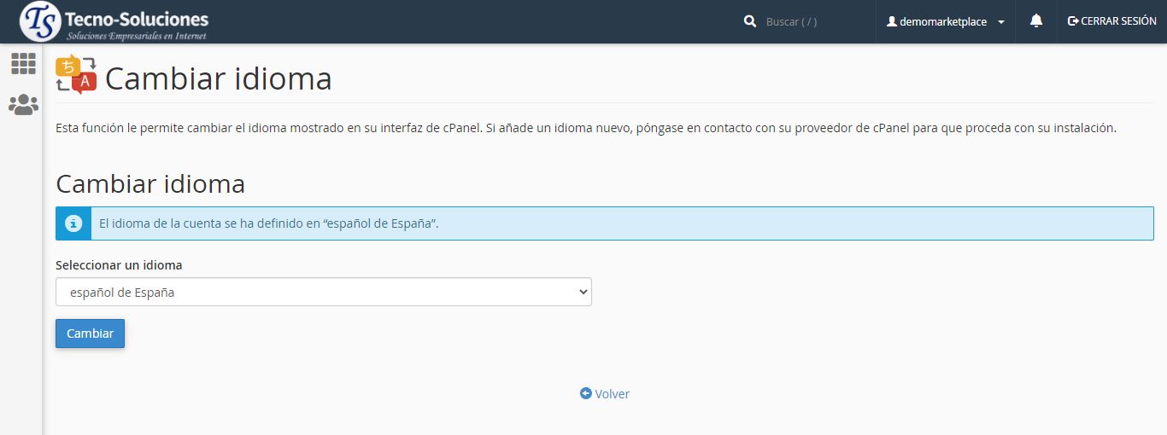Click CERRAR SESIÓN to log out
This screenshot has height=435, width=1167.
pos(1118,21)
